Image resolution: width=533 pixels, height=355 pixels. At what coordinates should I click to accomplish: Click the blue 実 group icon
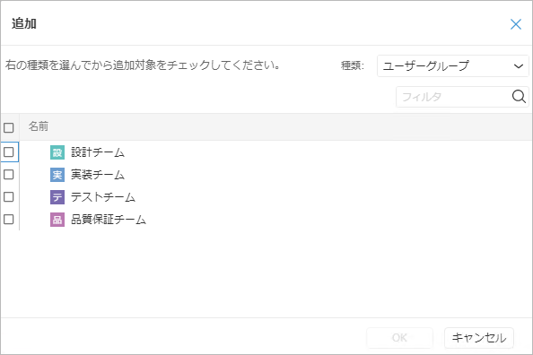(57, 175)
